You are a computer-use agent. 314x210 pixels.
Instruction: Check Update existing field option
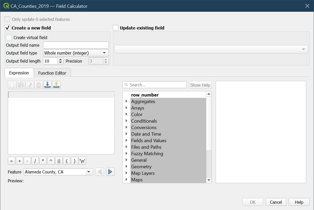(116, 28)
